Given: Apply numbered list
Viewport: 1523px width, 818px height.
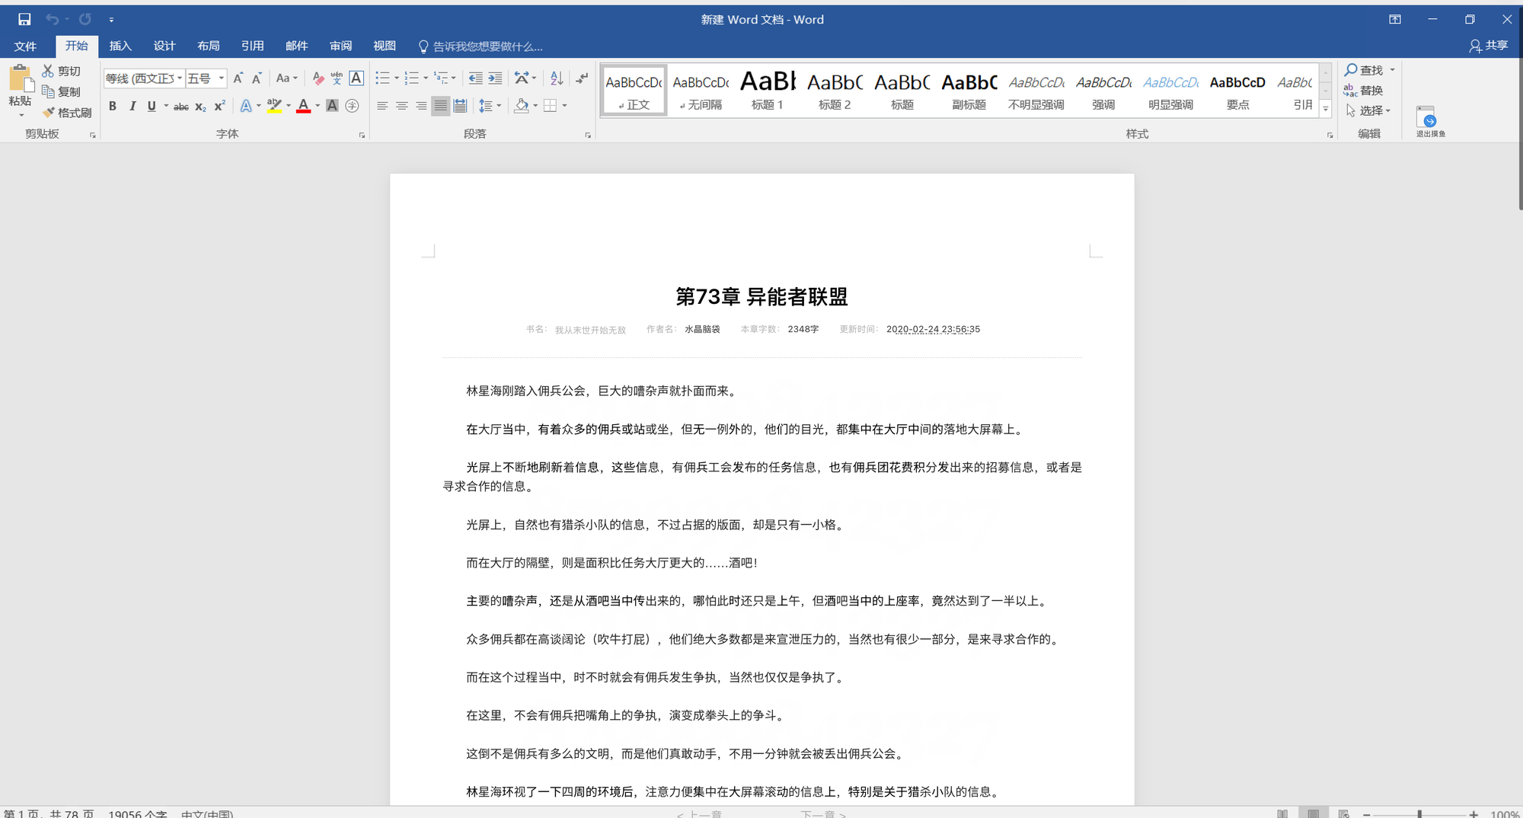Looking at the screenshot, I should coord(412,78).
